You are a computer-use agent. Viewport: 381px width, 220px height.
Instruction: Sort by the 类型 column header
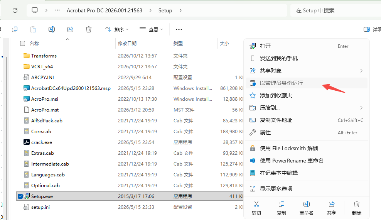point(178,43)
